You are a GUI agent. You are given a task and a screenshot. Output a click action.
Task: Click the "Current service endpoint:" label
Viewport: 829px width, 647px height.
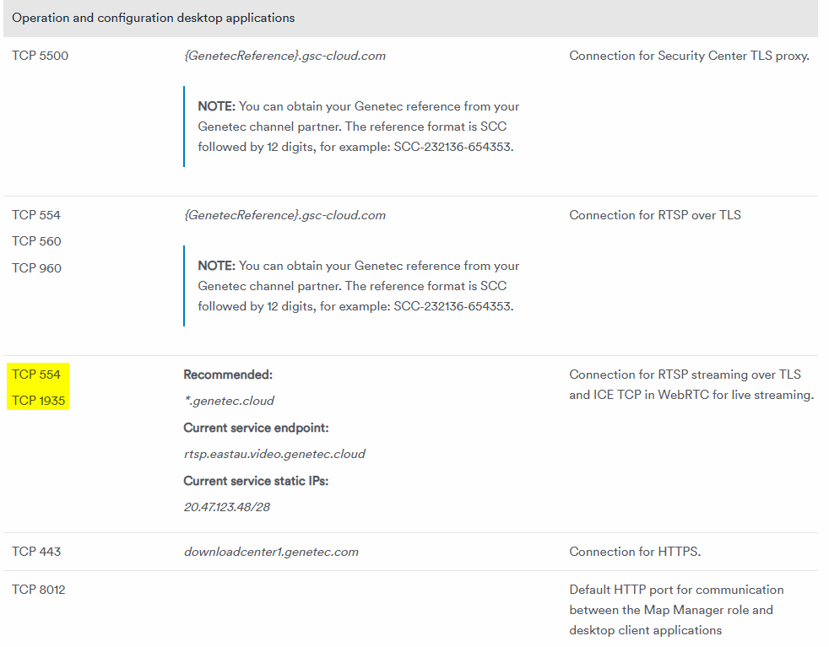pyautogui.click(x=256, y=428)
